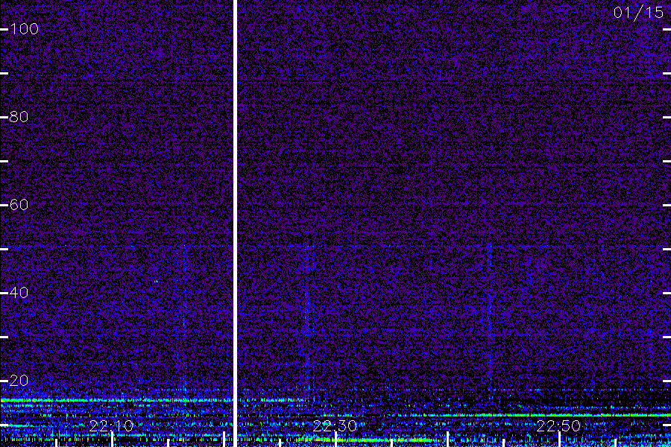
Task: Click the 22:50 time label
Action: pyautogui.click(x=558, y=426)
